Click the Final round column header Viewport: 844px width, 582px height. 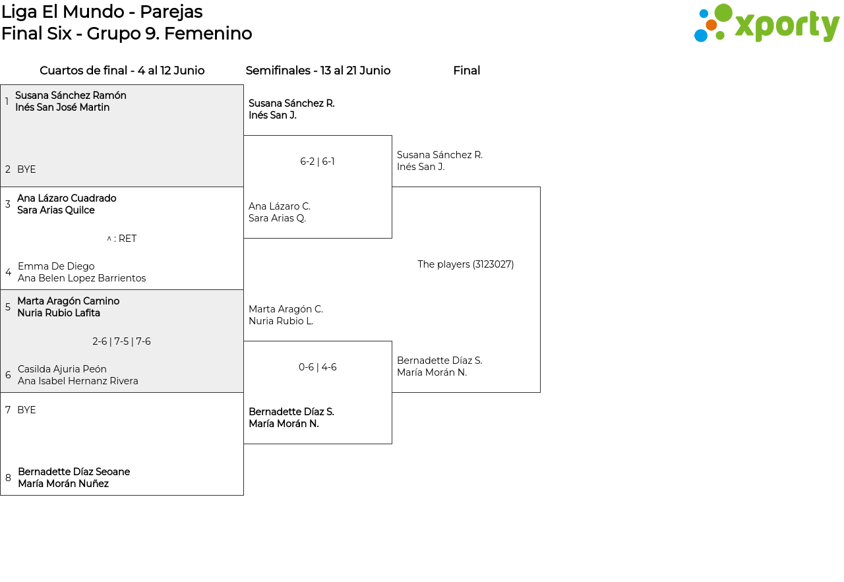click(x=466, y=71)
